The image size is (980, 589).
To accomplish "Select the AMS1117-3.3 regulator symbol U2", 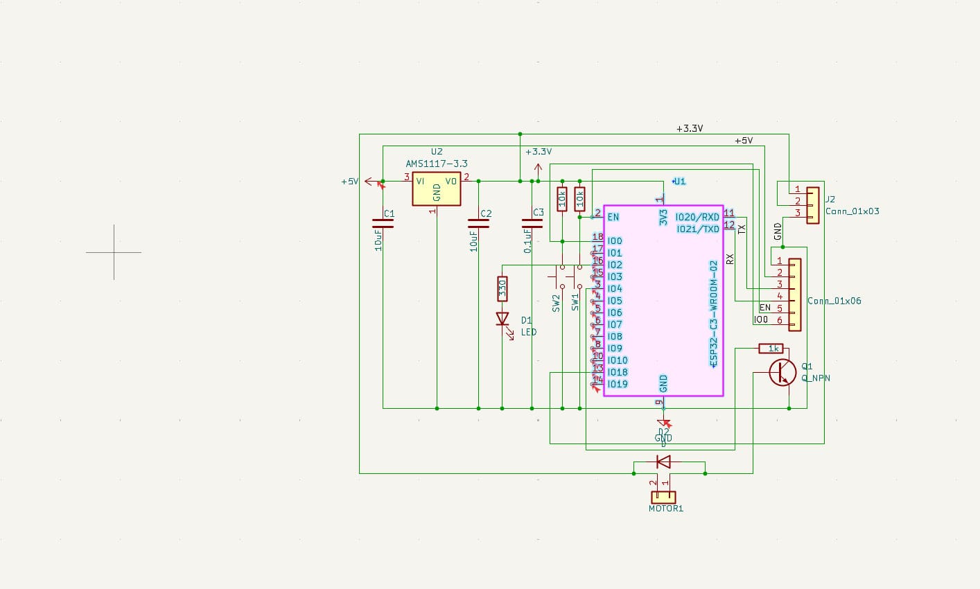I will click(x=436, y=188).
